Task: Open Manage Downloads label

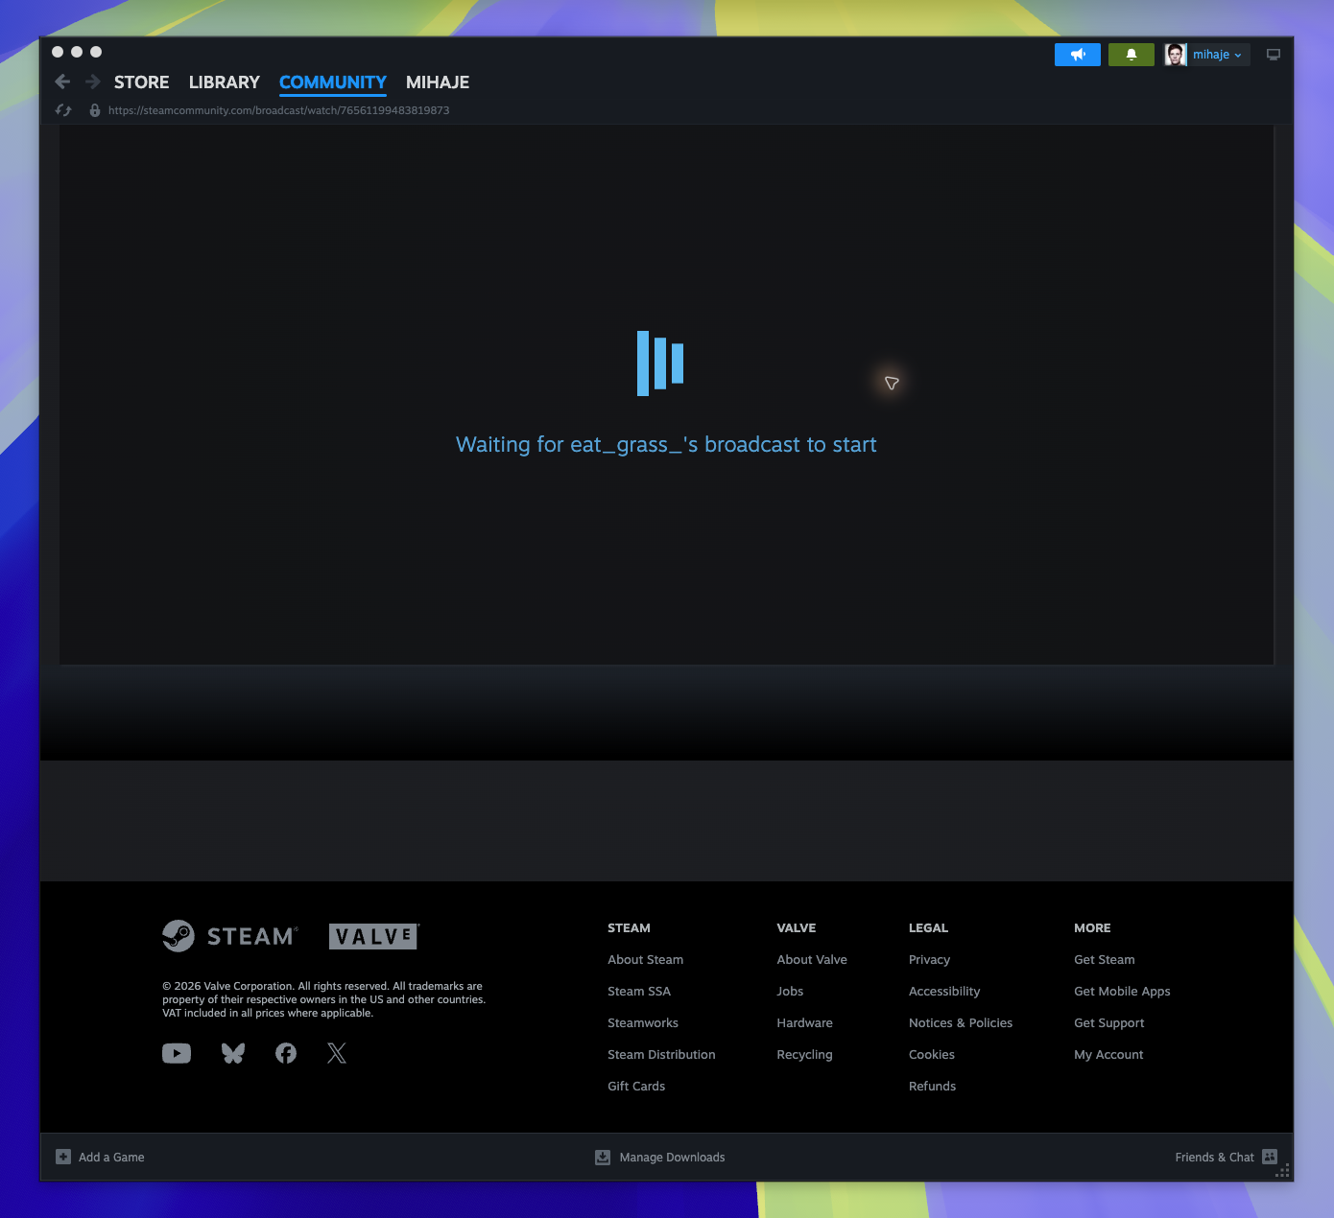Action: (x=672, y=1158)
